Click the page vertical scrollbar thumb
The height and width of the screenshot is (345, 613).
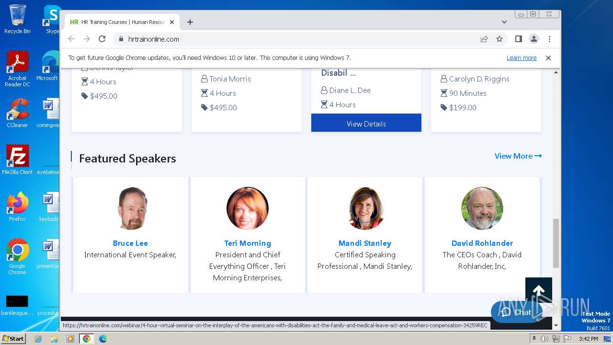click(x=556, y=243)
